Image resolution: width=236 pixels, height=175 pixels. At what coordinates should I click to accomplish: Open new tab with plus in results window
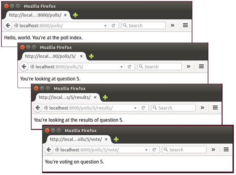[105, 98]
